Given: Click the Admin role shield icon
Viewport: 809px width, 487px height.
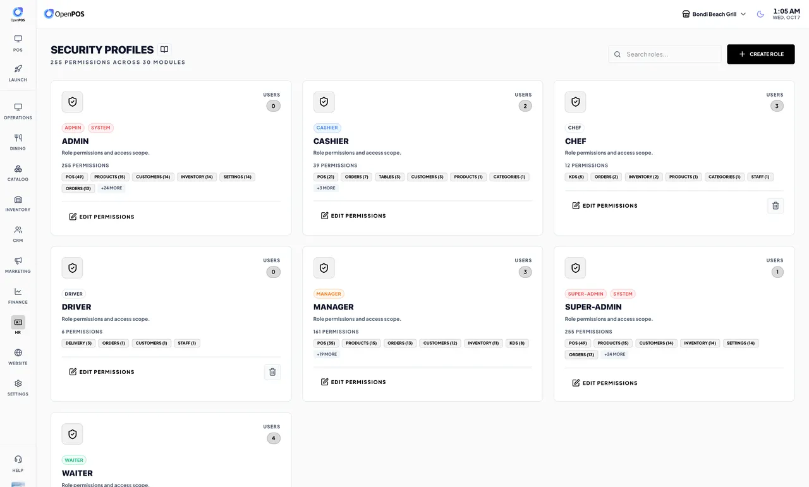Looking at the screenshot, I should click(x=72, y=102).
